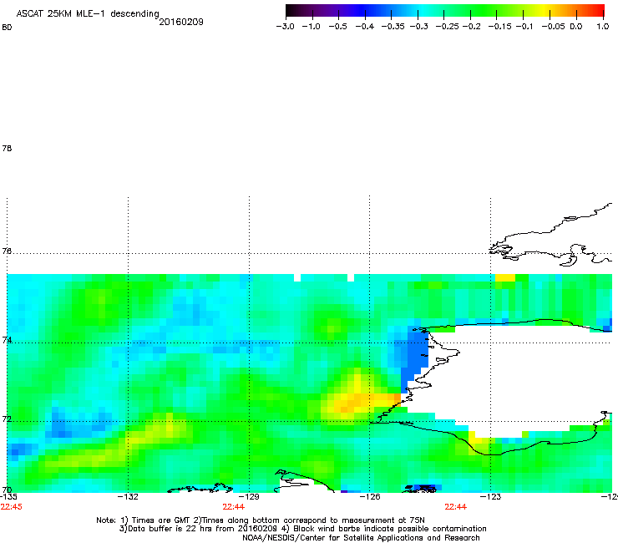The width and height of the screenshot is (618, 543).
Task: Click the -0.3 color bar label
Action: click(419, 27)
